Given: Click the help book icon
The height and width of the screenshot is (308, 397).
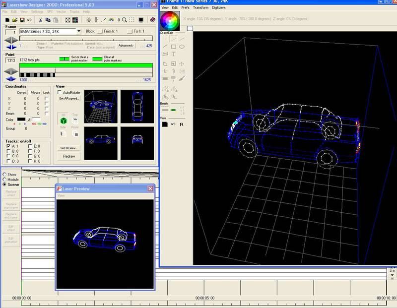Looking at the screenshot, I should pos(152,20).
